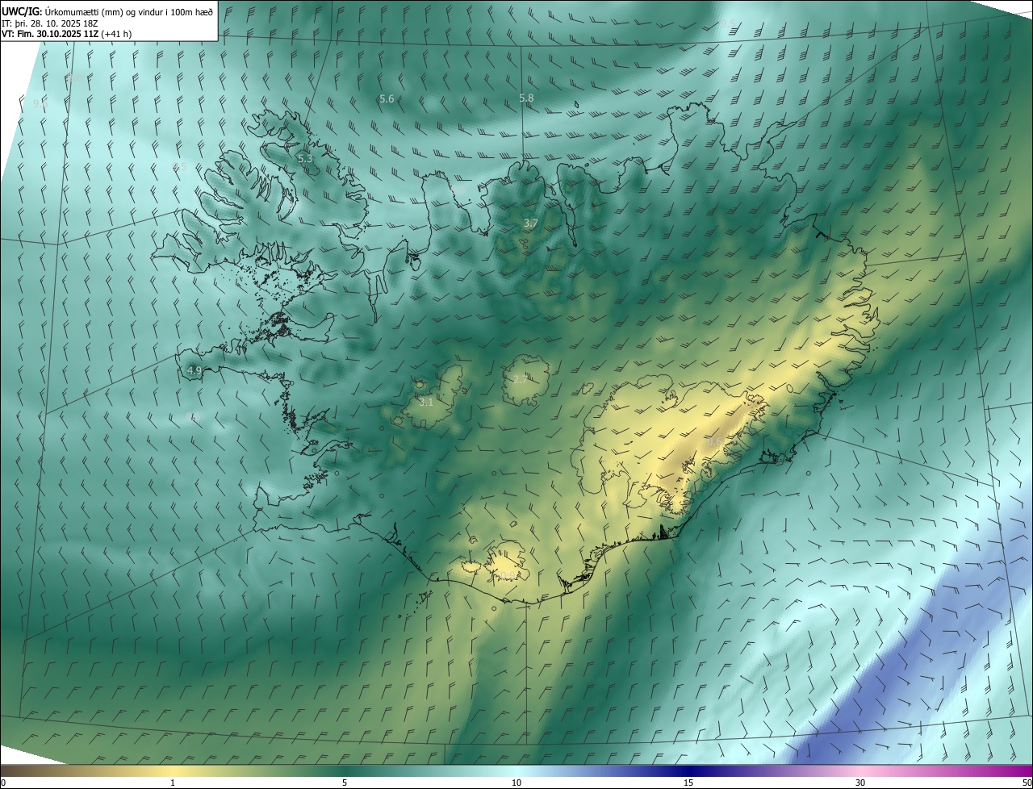
Task: Click the initial time line 'IT: þri. 28. 10. 2025 18Z'
Action: [x=49, y=23]
